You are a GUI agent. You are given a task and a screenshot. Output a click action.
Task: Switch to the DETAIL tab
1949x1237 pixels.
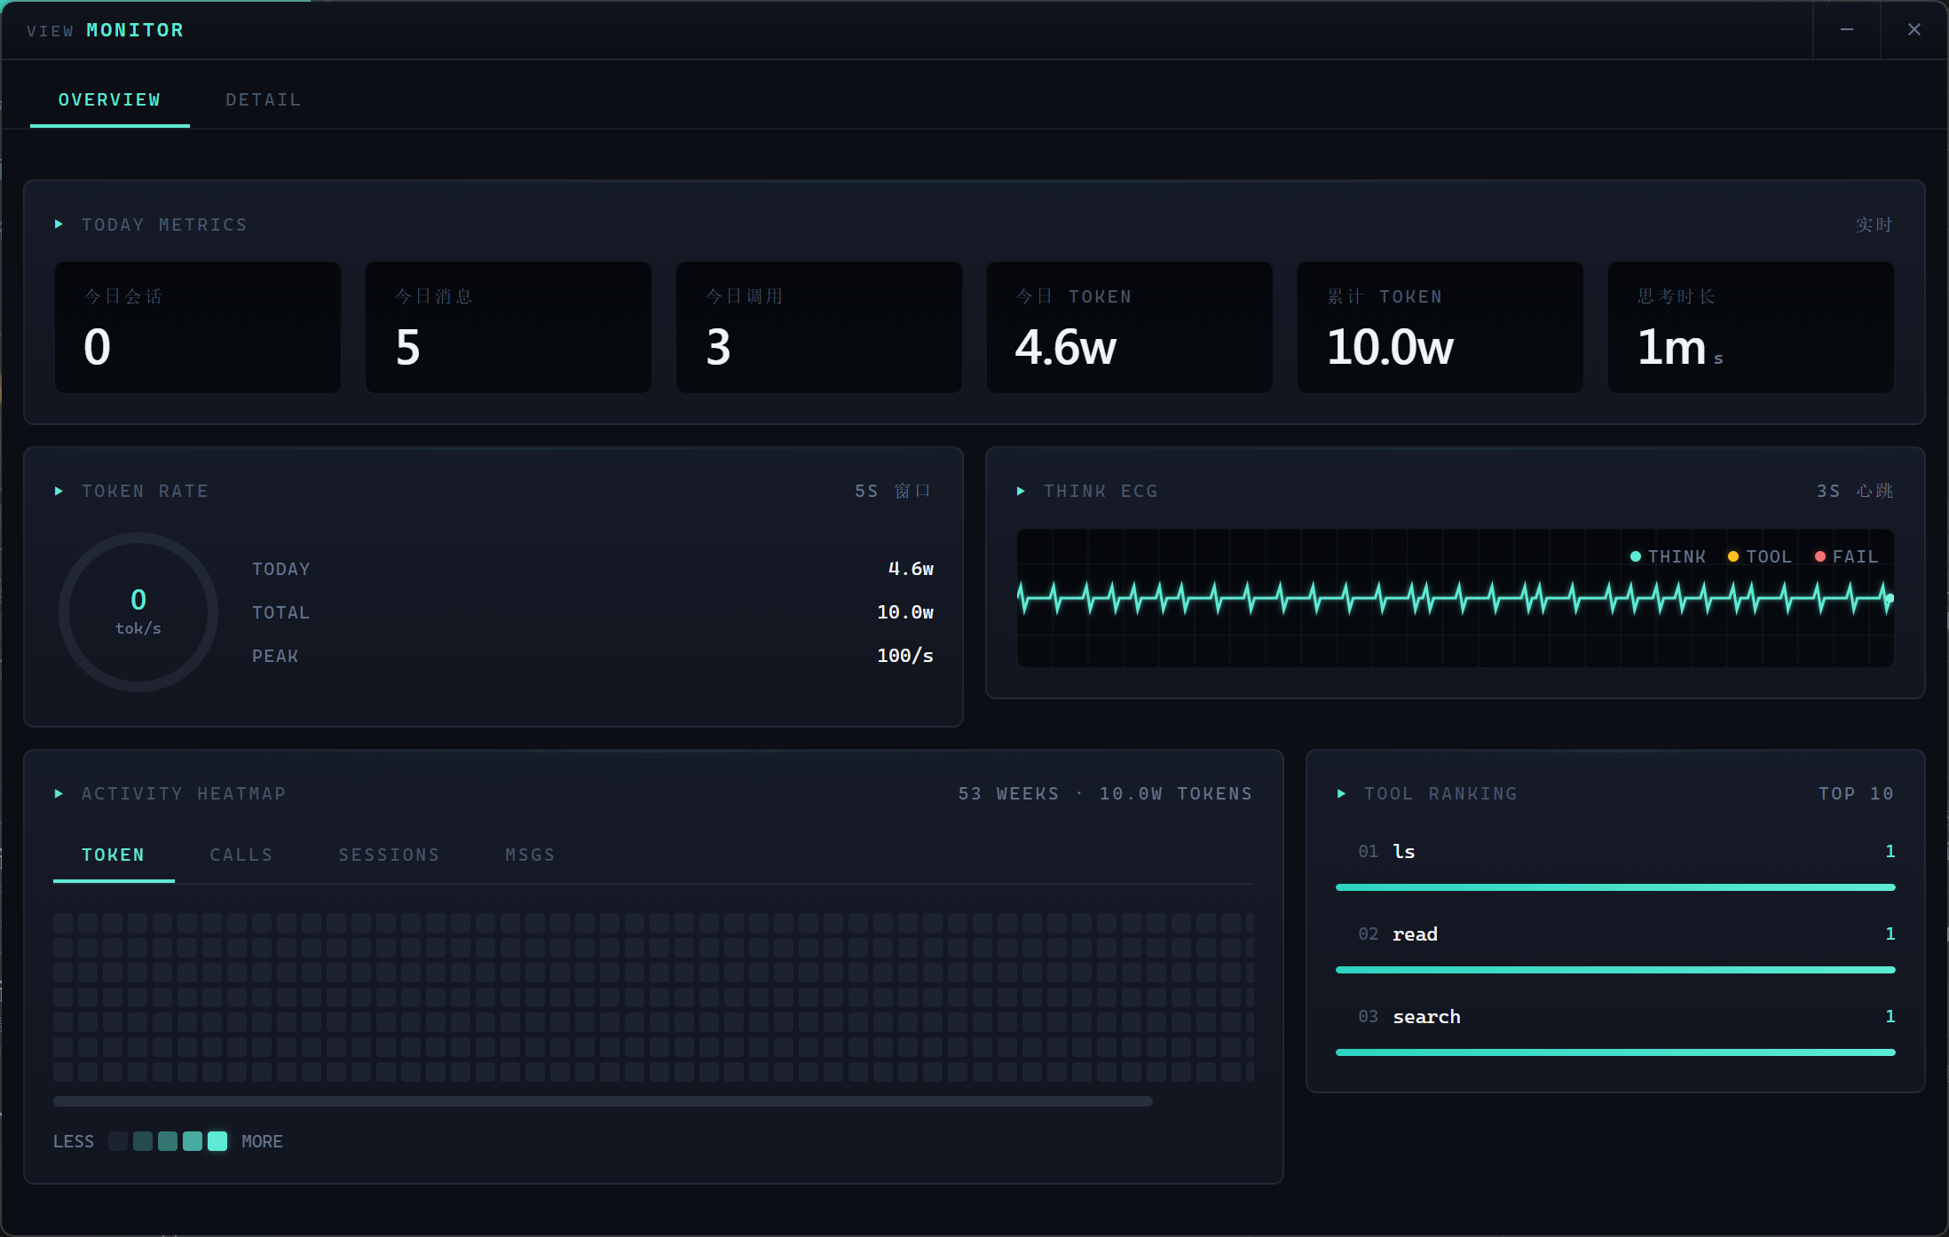coord(263,100)
